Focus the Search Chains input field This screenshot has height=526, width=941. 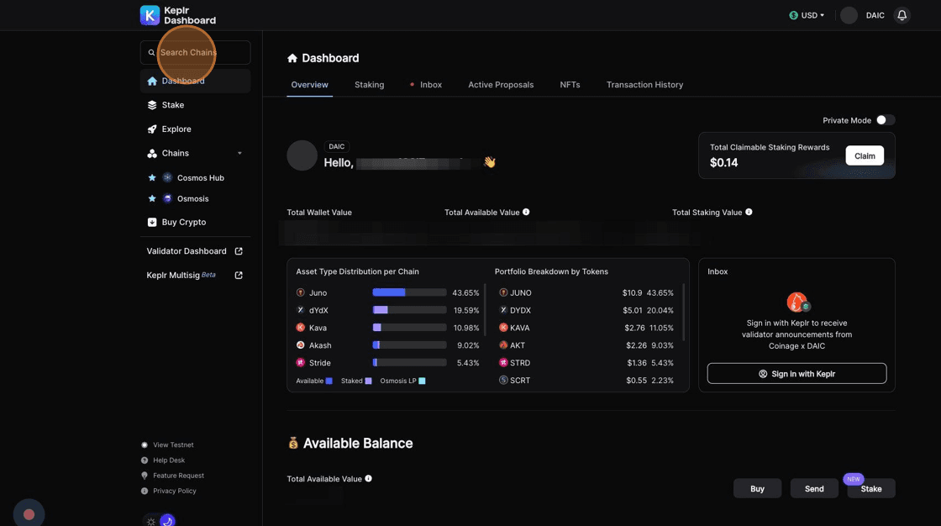(202, 52)
